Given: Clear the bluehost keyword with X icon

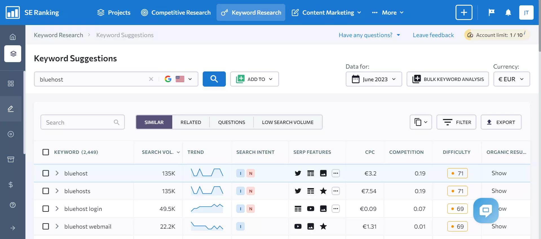Looking at the screenshot, I should [151, 79].
